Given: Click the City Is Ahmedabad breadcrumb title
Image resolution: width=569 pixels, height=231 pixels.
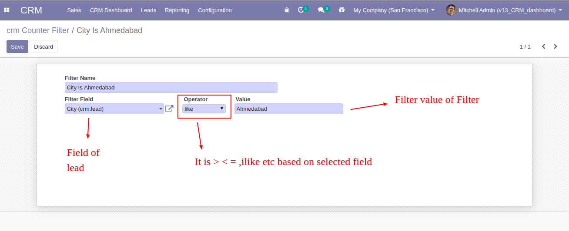Looking at the screenshot, I should pyautogui.click(x=109, y=30).
